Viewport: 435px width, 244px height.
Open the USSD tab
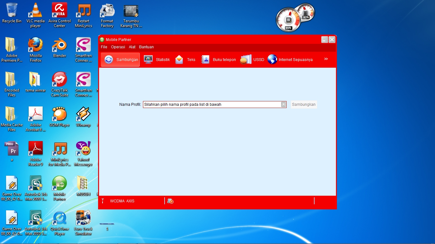click(x=252, y=59)
